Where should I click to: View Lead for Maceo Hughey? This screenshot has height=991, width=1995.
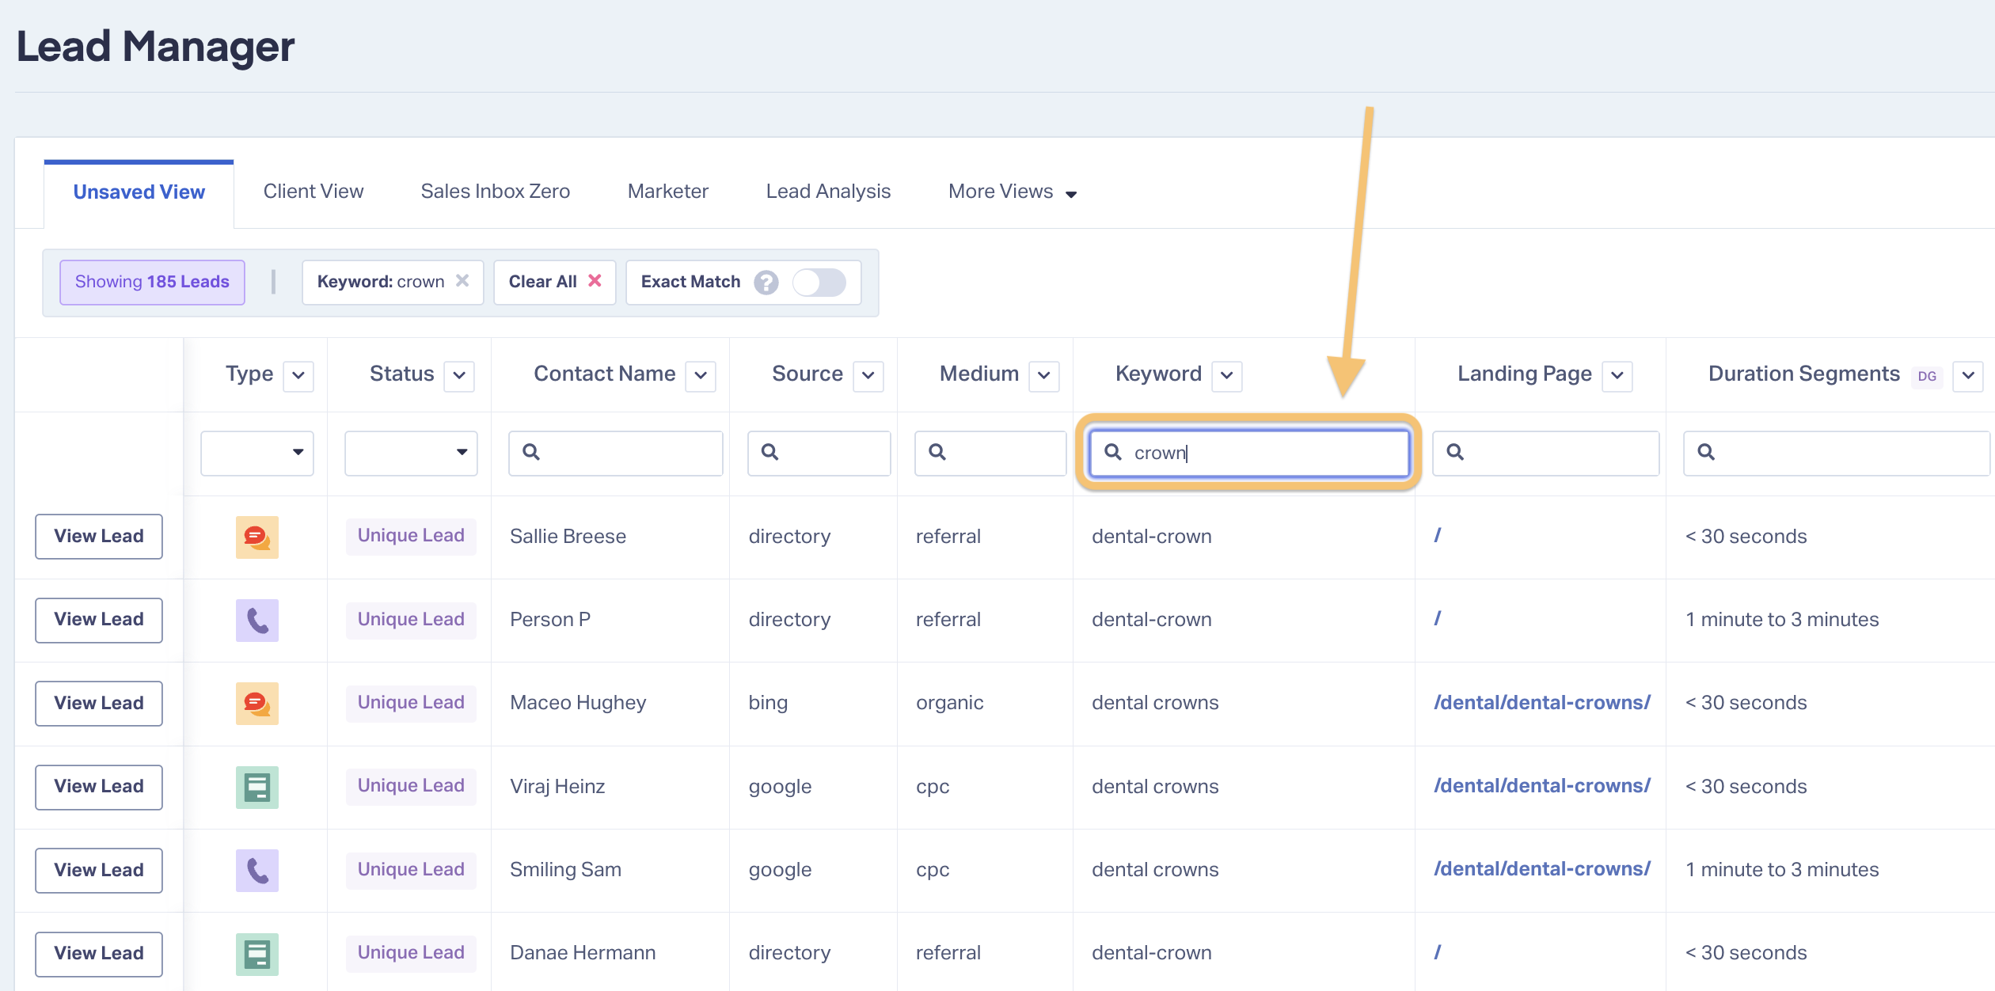[99, 703]
